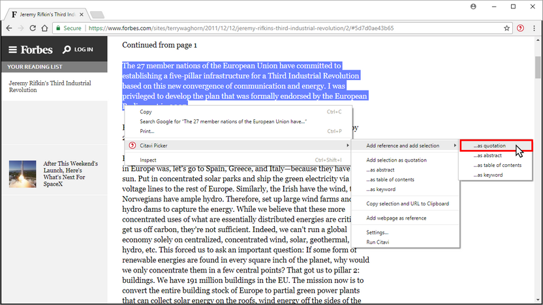Select the Jeremy Rifkin's Third Industrial tab
The height and width of the screenshot is (305, 543).
pos(48,14)
